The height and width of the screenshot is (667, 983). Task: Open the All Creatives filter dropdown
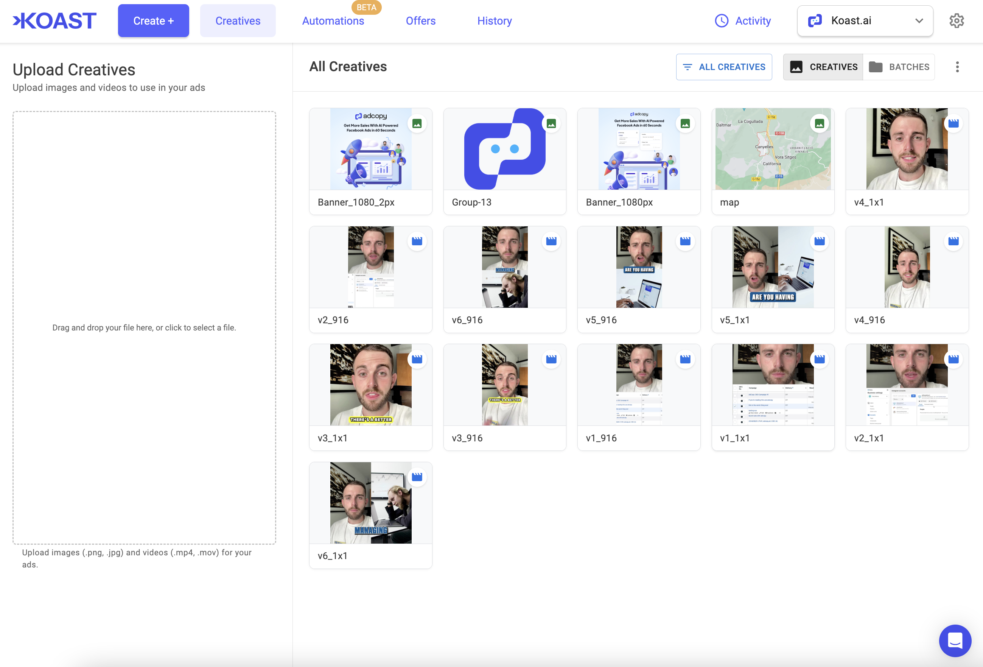[x=724, y=67]
